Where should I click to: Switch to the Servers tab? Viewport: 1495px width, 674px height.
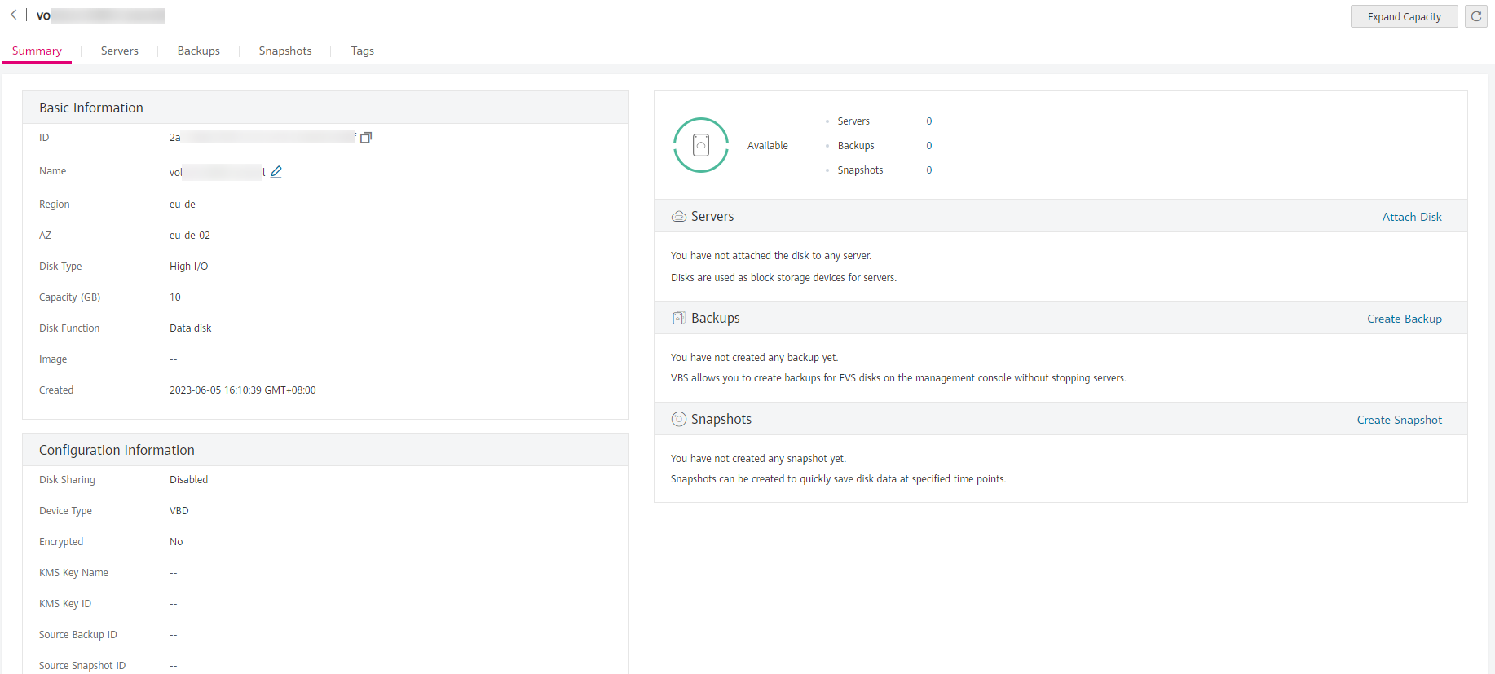pos(120,51)
